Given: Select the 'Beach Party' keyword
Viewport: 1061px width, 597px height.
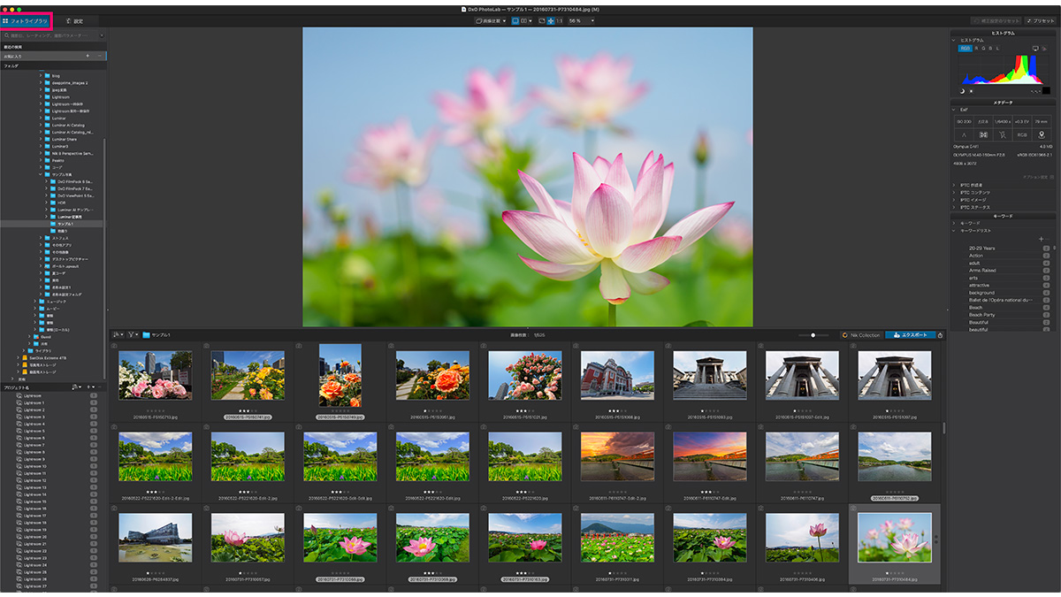Looking at the screenshot, I should (x=981, y=315).
